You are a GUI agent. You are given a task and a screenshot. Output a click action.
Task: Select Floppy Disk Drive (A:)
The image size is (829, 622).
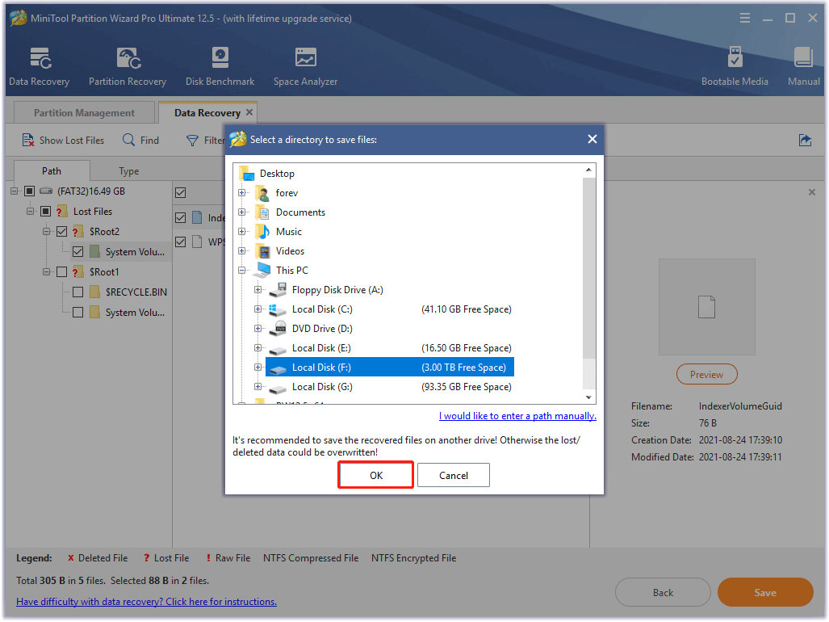(x=337, y=290)
